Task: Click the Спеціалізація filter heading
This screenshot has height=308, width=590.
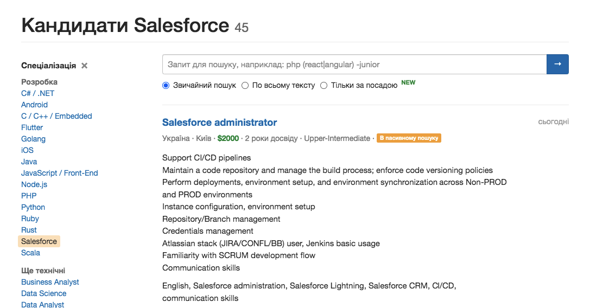Action: coord(48,66)
